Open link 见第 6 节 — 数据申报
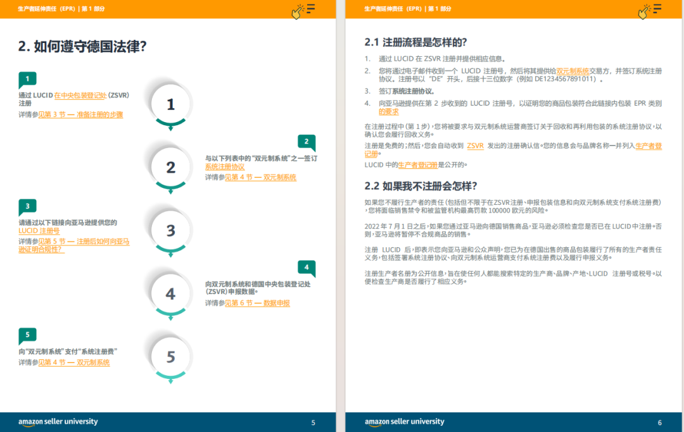Screen dimensions: 684x432 pos(257,303)
